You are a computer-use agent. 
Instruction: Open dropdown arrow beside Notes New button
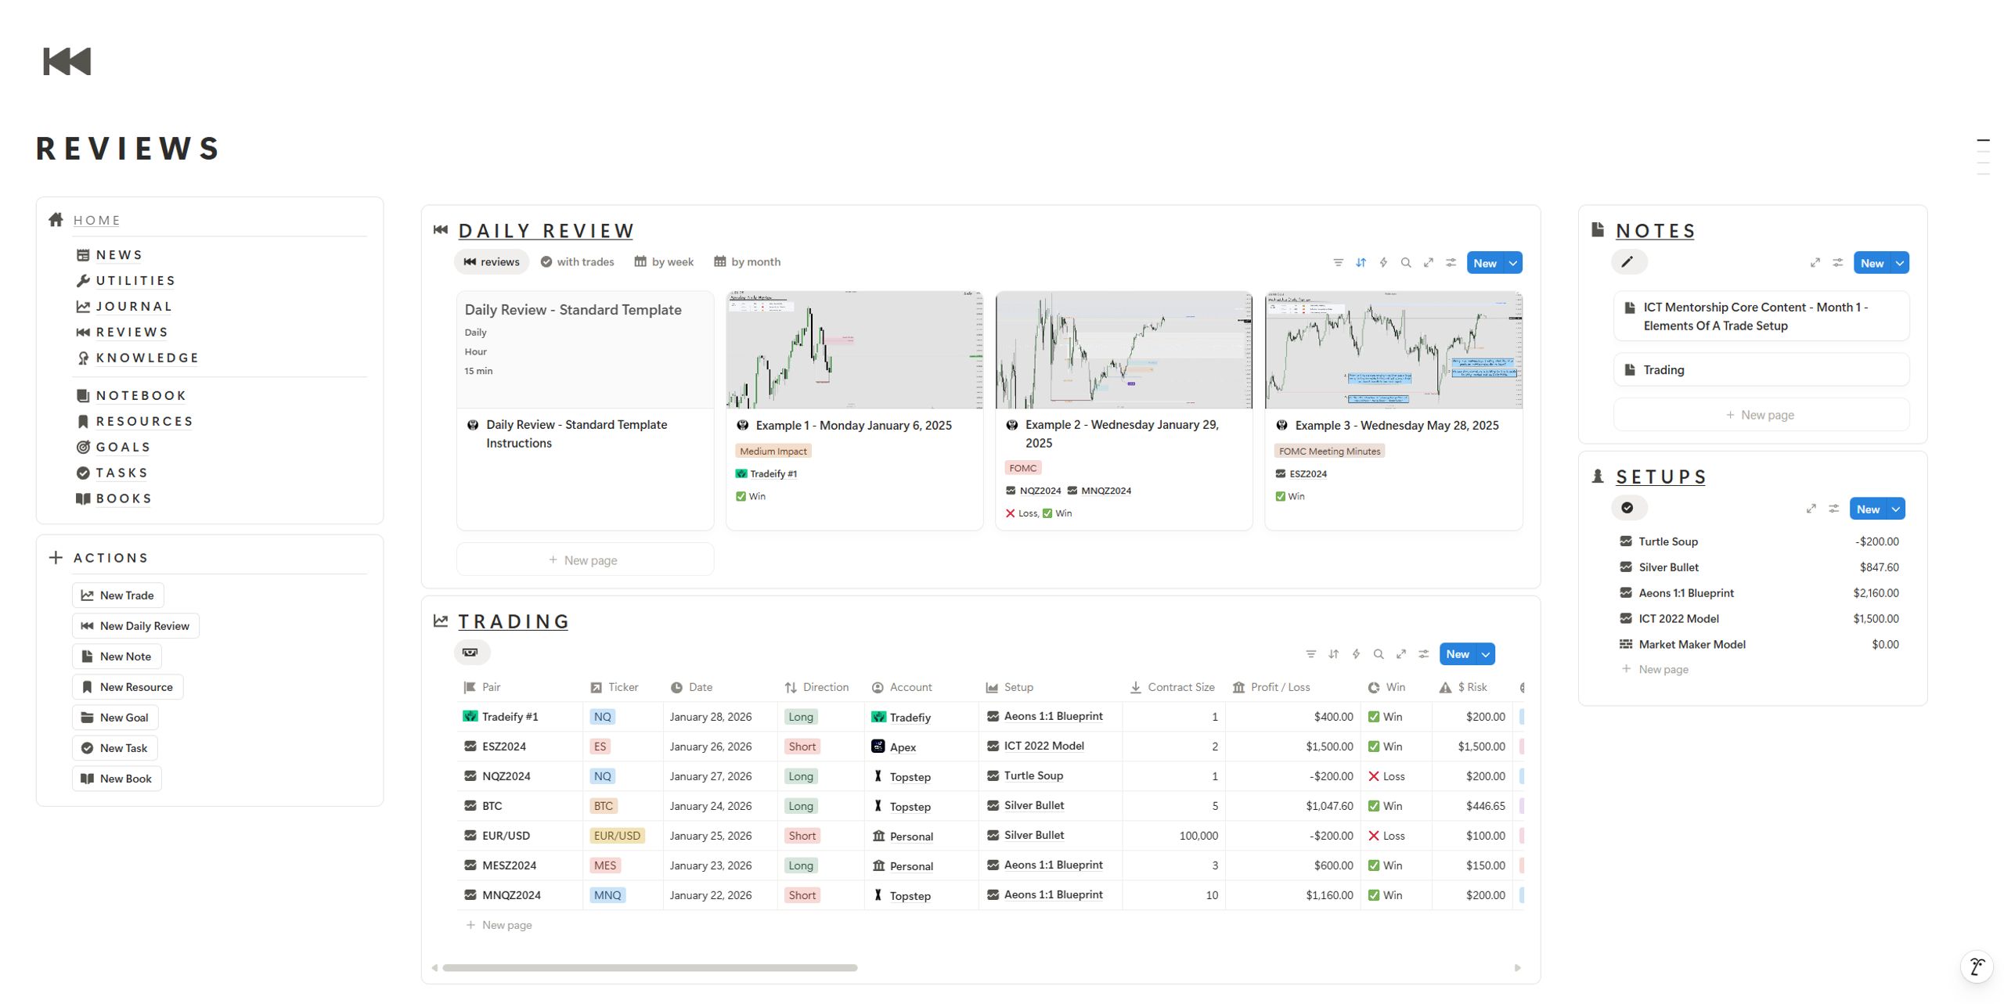point(1901,263)
